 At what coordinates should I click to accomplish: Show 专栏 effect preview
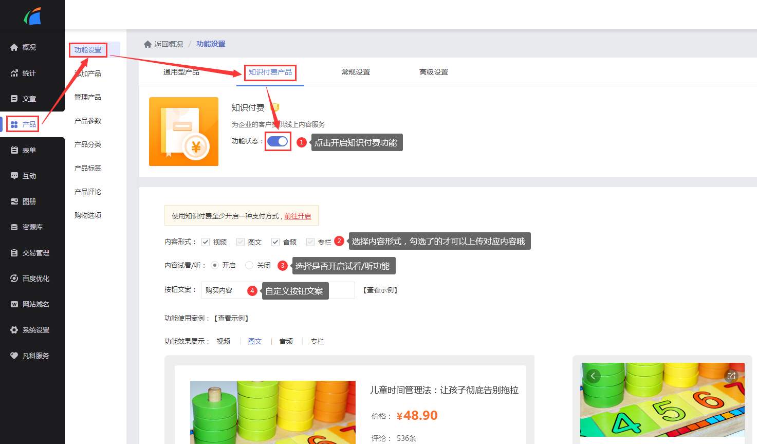318,341
